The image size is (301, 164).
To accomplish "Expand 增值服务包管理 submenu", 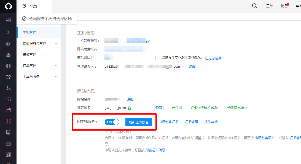I will pyautogui.click(x=56, y=43).
